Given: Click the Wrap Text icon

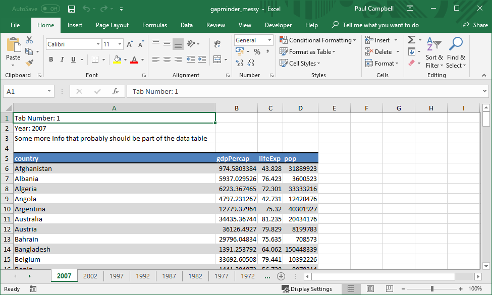Looking at the screenshot, I should pos(217,44).
